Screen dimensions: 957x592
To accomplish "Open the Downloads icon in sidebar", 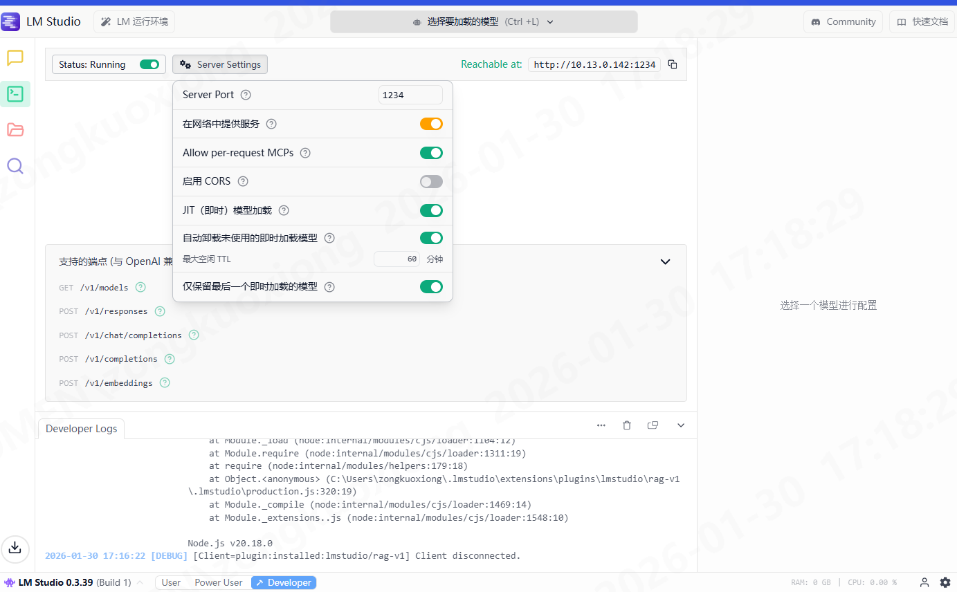I will click(15, 548).
